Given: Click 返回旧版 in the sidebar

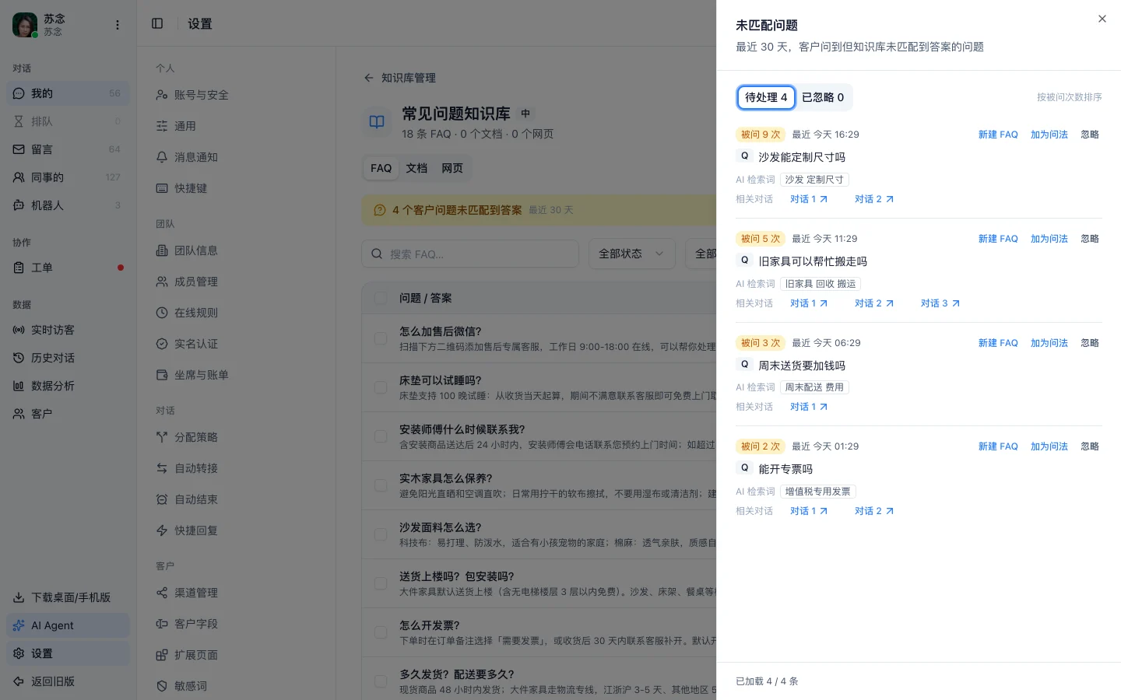Looking at the screenshot, I should 68,681.
